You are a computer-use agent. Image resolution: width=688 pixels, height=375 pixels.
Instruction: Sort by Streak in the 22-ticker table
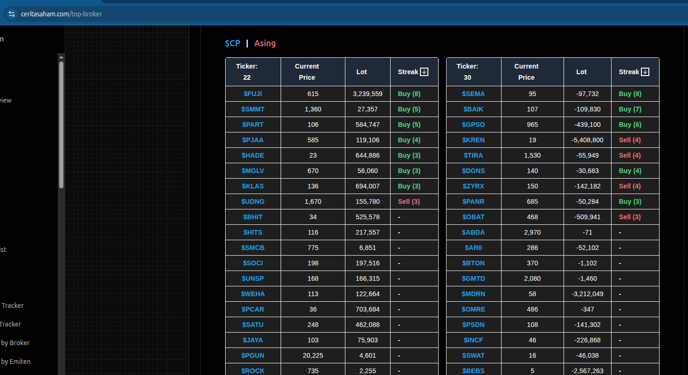coord(424,72)
